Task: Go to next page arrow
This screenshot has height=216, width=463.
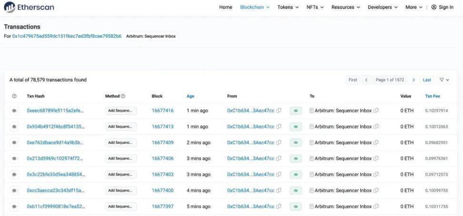Action: [413, 80]
